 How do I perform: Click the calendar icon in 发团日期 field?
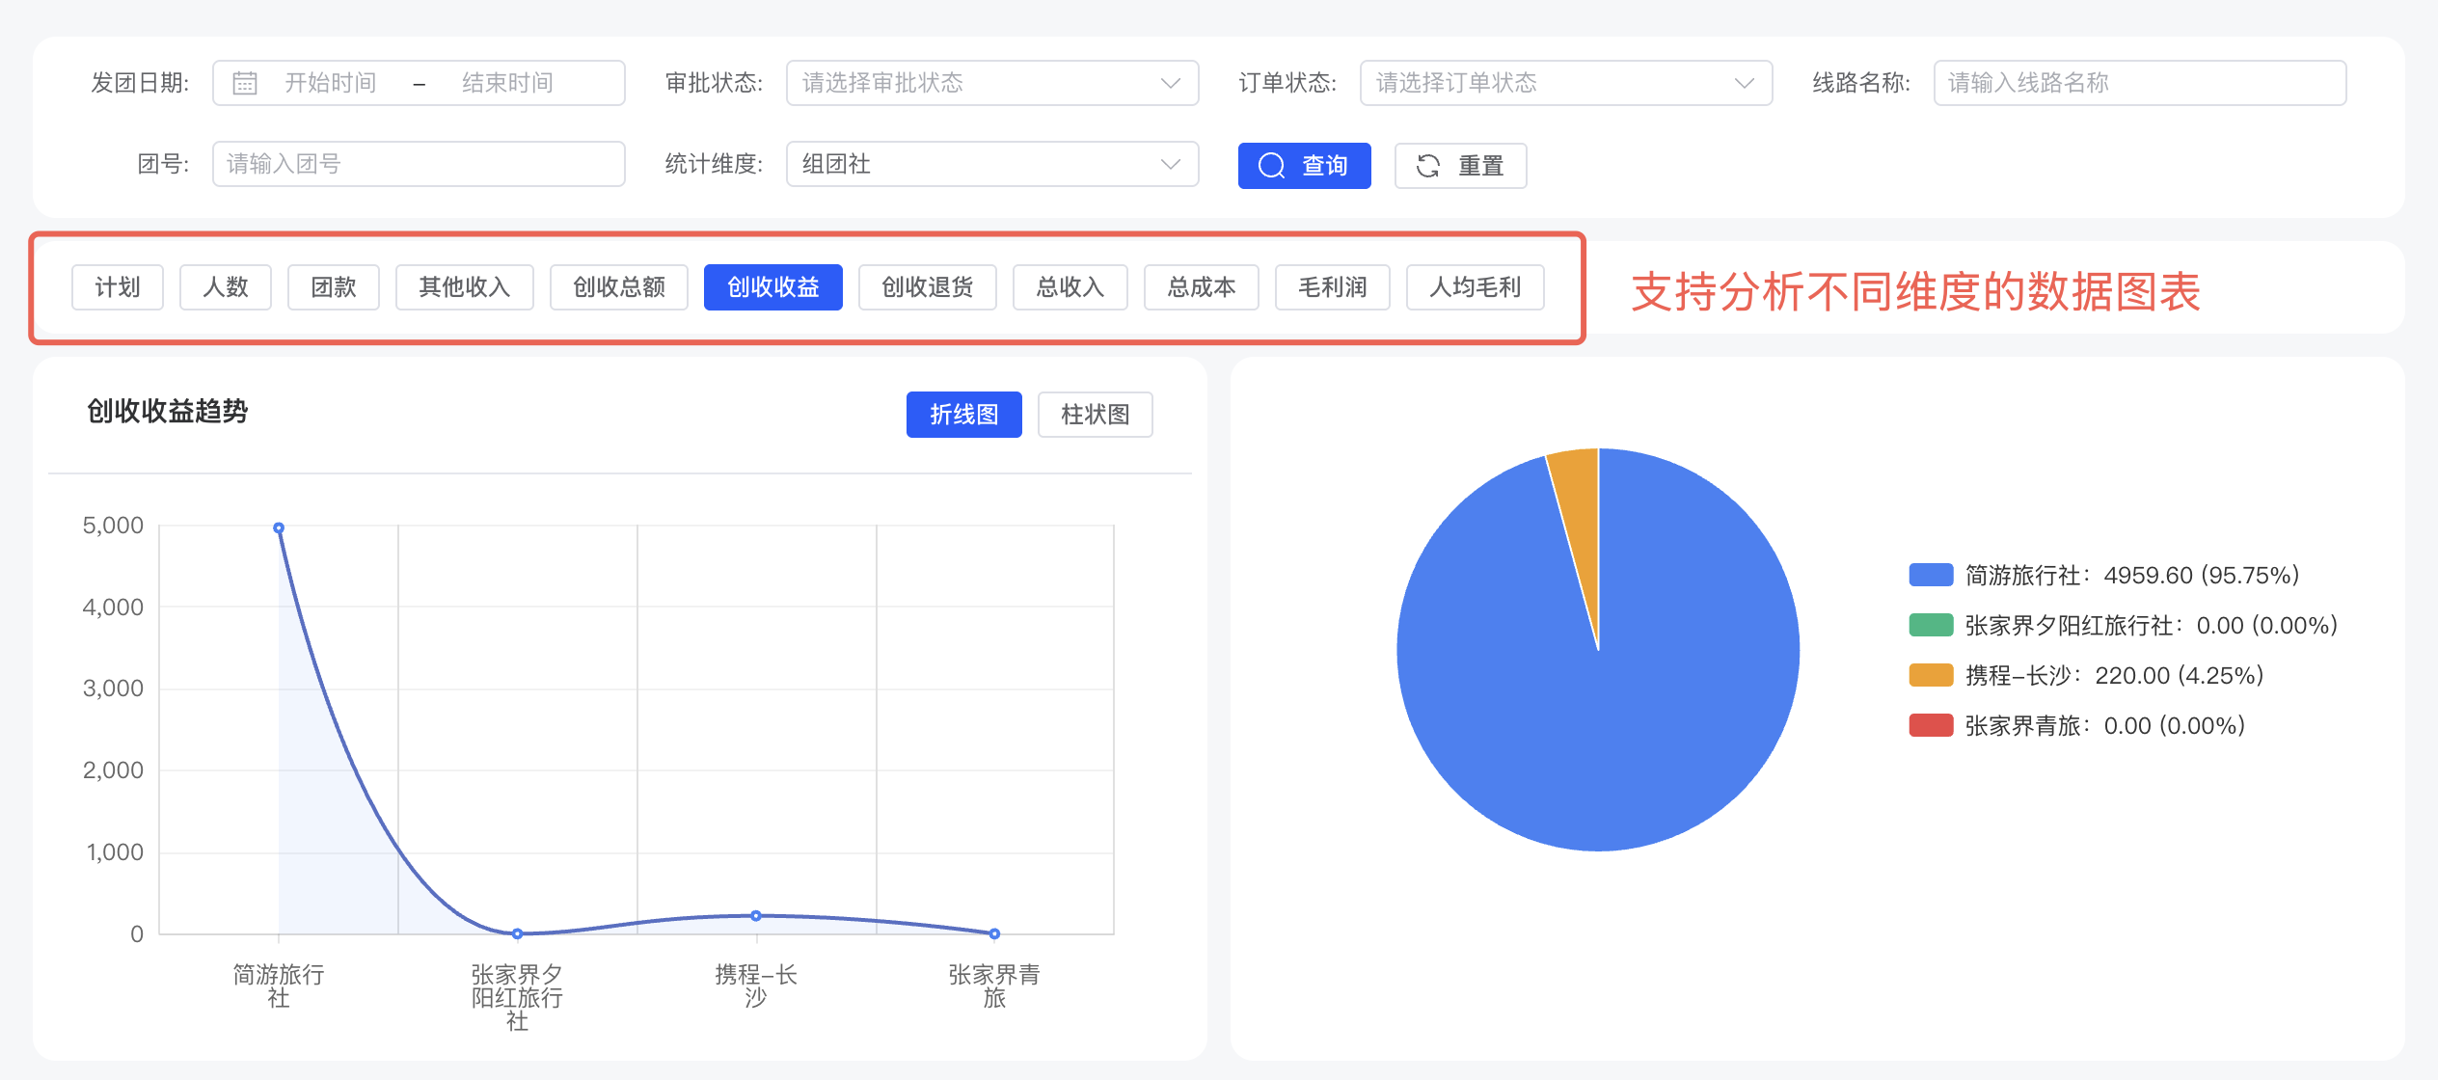tap(244, 82)
